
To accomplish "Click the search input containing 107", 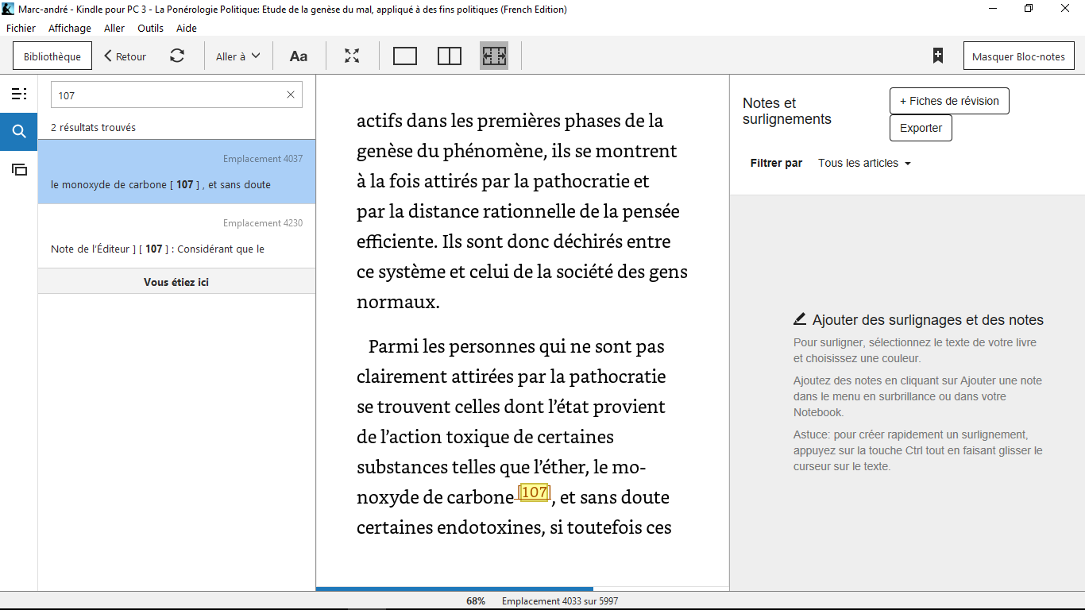I will 167,95.
